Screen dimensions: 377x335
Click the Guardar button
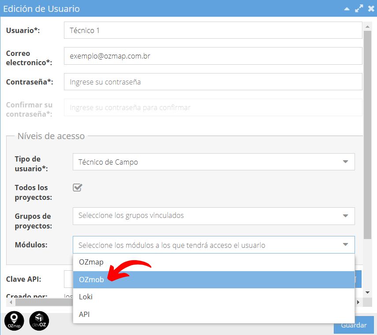click(x=354, y=325)
